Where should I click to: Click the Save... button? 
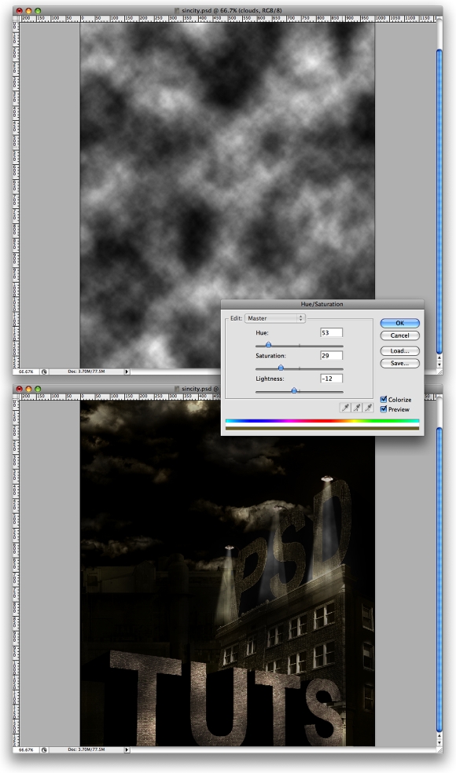[x=399, y=364]
